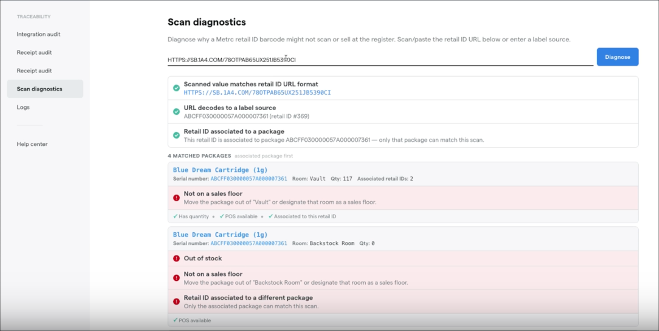
Task: Click 'This retail ID is associated to package' description
Action: tap(334, 140)
